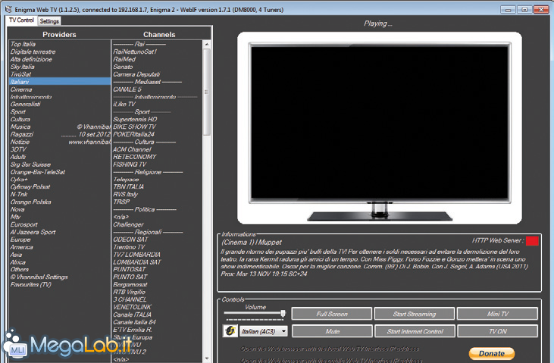Screen dimensions: 554x363
Task: Click the Channels list scroll up arrow
Action: point(207,44)
